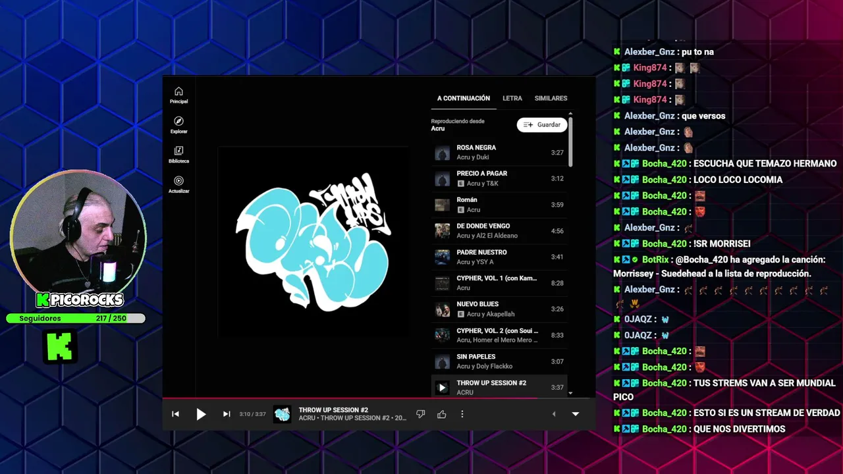The height and width of the screenshot is (474, 843).
Task: Click DE DONDE VENGO thumbnail
Action: [x=443, y=231]
